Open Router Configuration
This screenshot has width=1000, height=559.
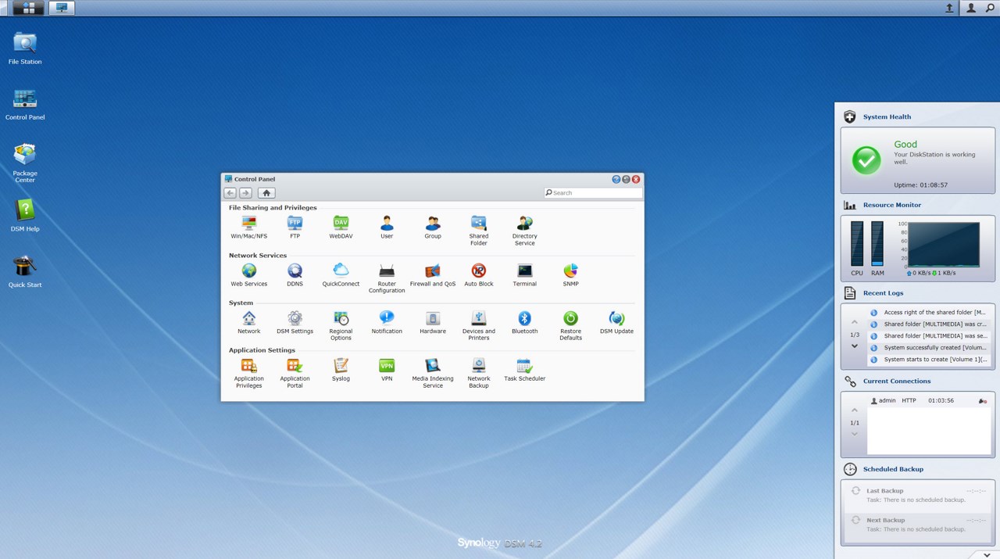387,278
